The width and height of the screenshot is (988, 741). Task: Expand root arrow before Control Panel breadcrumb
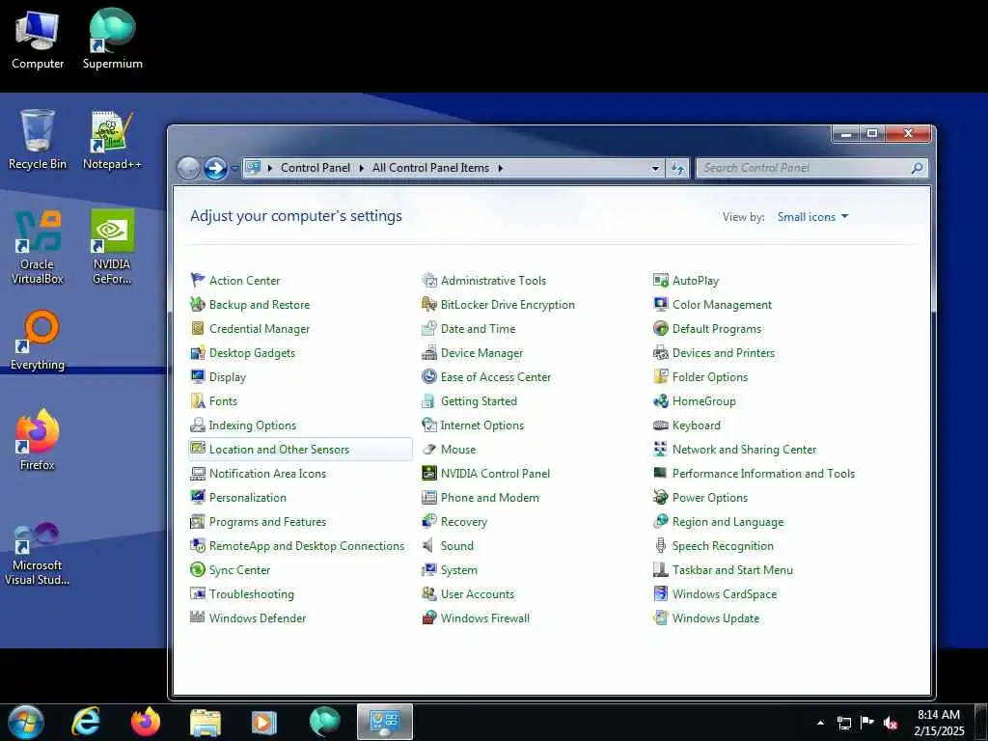click(270, 168)
